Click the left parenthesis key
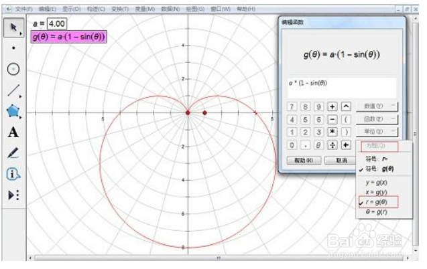 coord(346,119)
